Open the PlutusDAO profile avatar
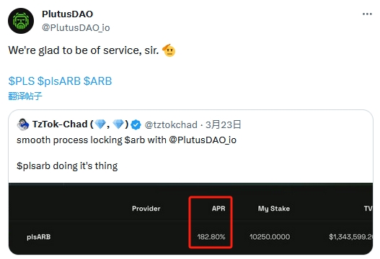The height and width of the screenshot is (259, 380). coord(21,21)
